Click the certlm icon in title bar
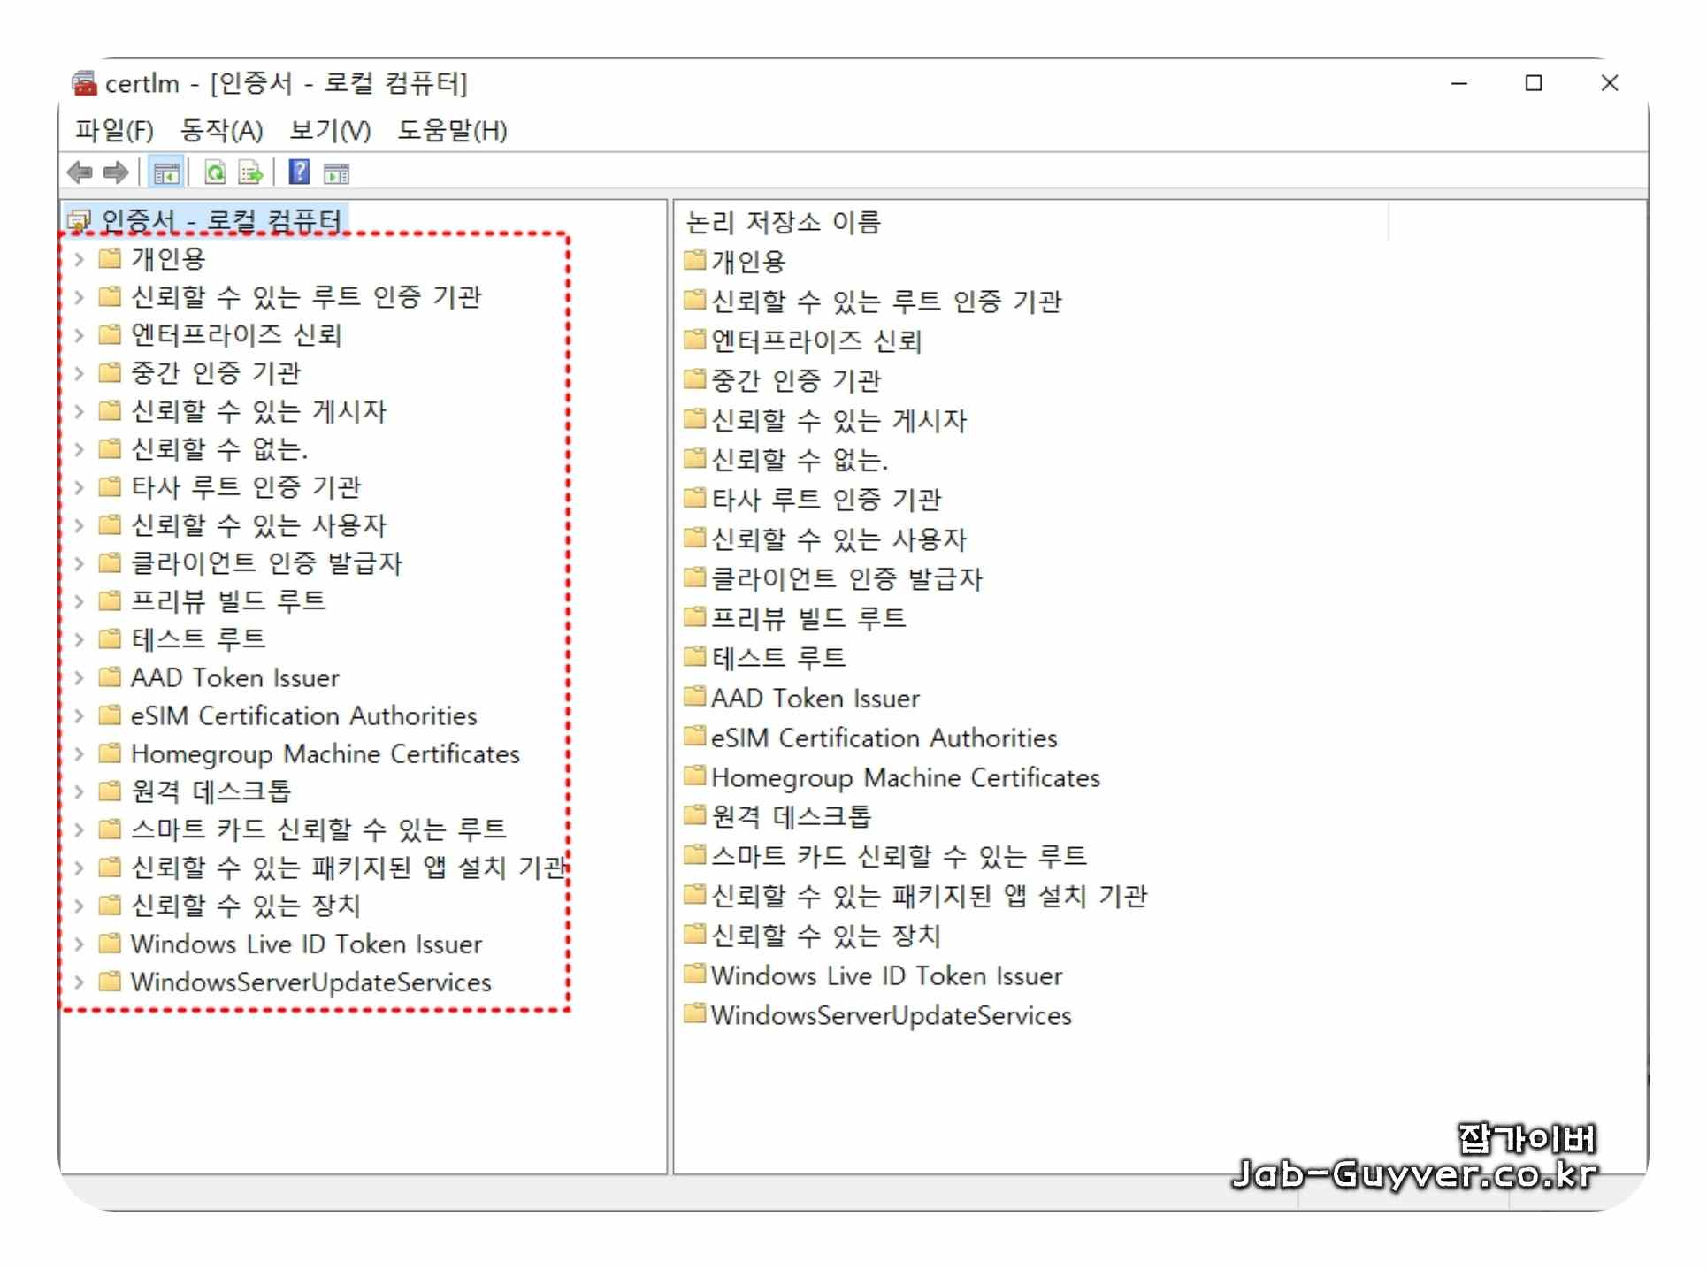The image size is (1707, 1269). click(85, 83)
